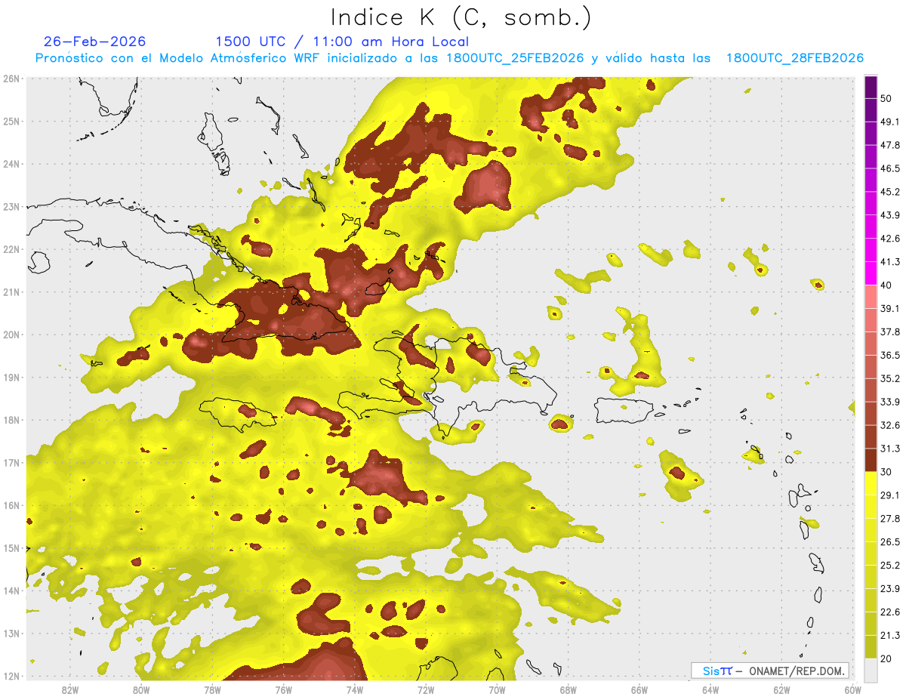Click the longitude axis label "68W"
This screenshot has height=700, width=906.
pos(568,690)
